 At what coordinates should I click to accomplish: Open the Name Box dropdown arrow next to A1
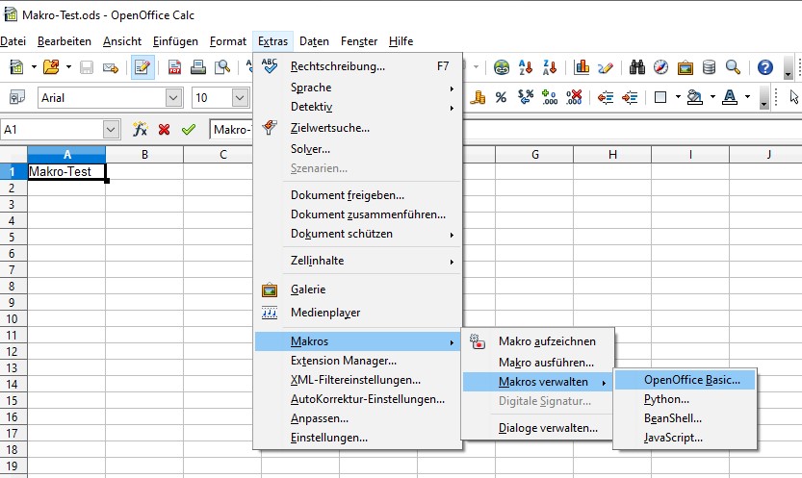(111, 130)
